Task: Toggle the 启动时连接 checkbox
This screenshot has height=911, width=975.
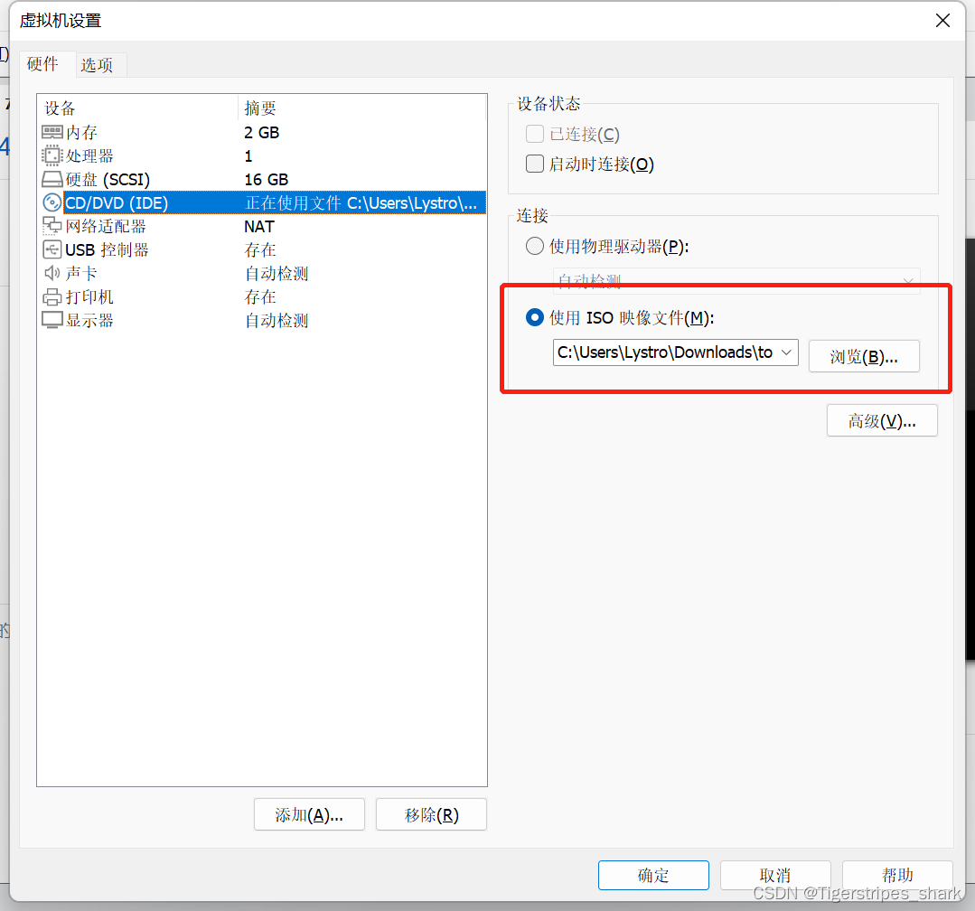Action: click(534, 163)
